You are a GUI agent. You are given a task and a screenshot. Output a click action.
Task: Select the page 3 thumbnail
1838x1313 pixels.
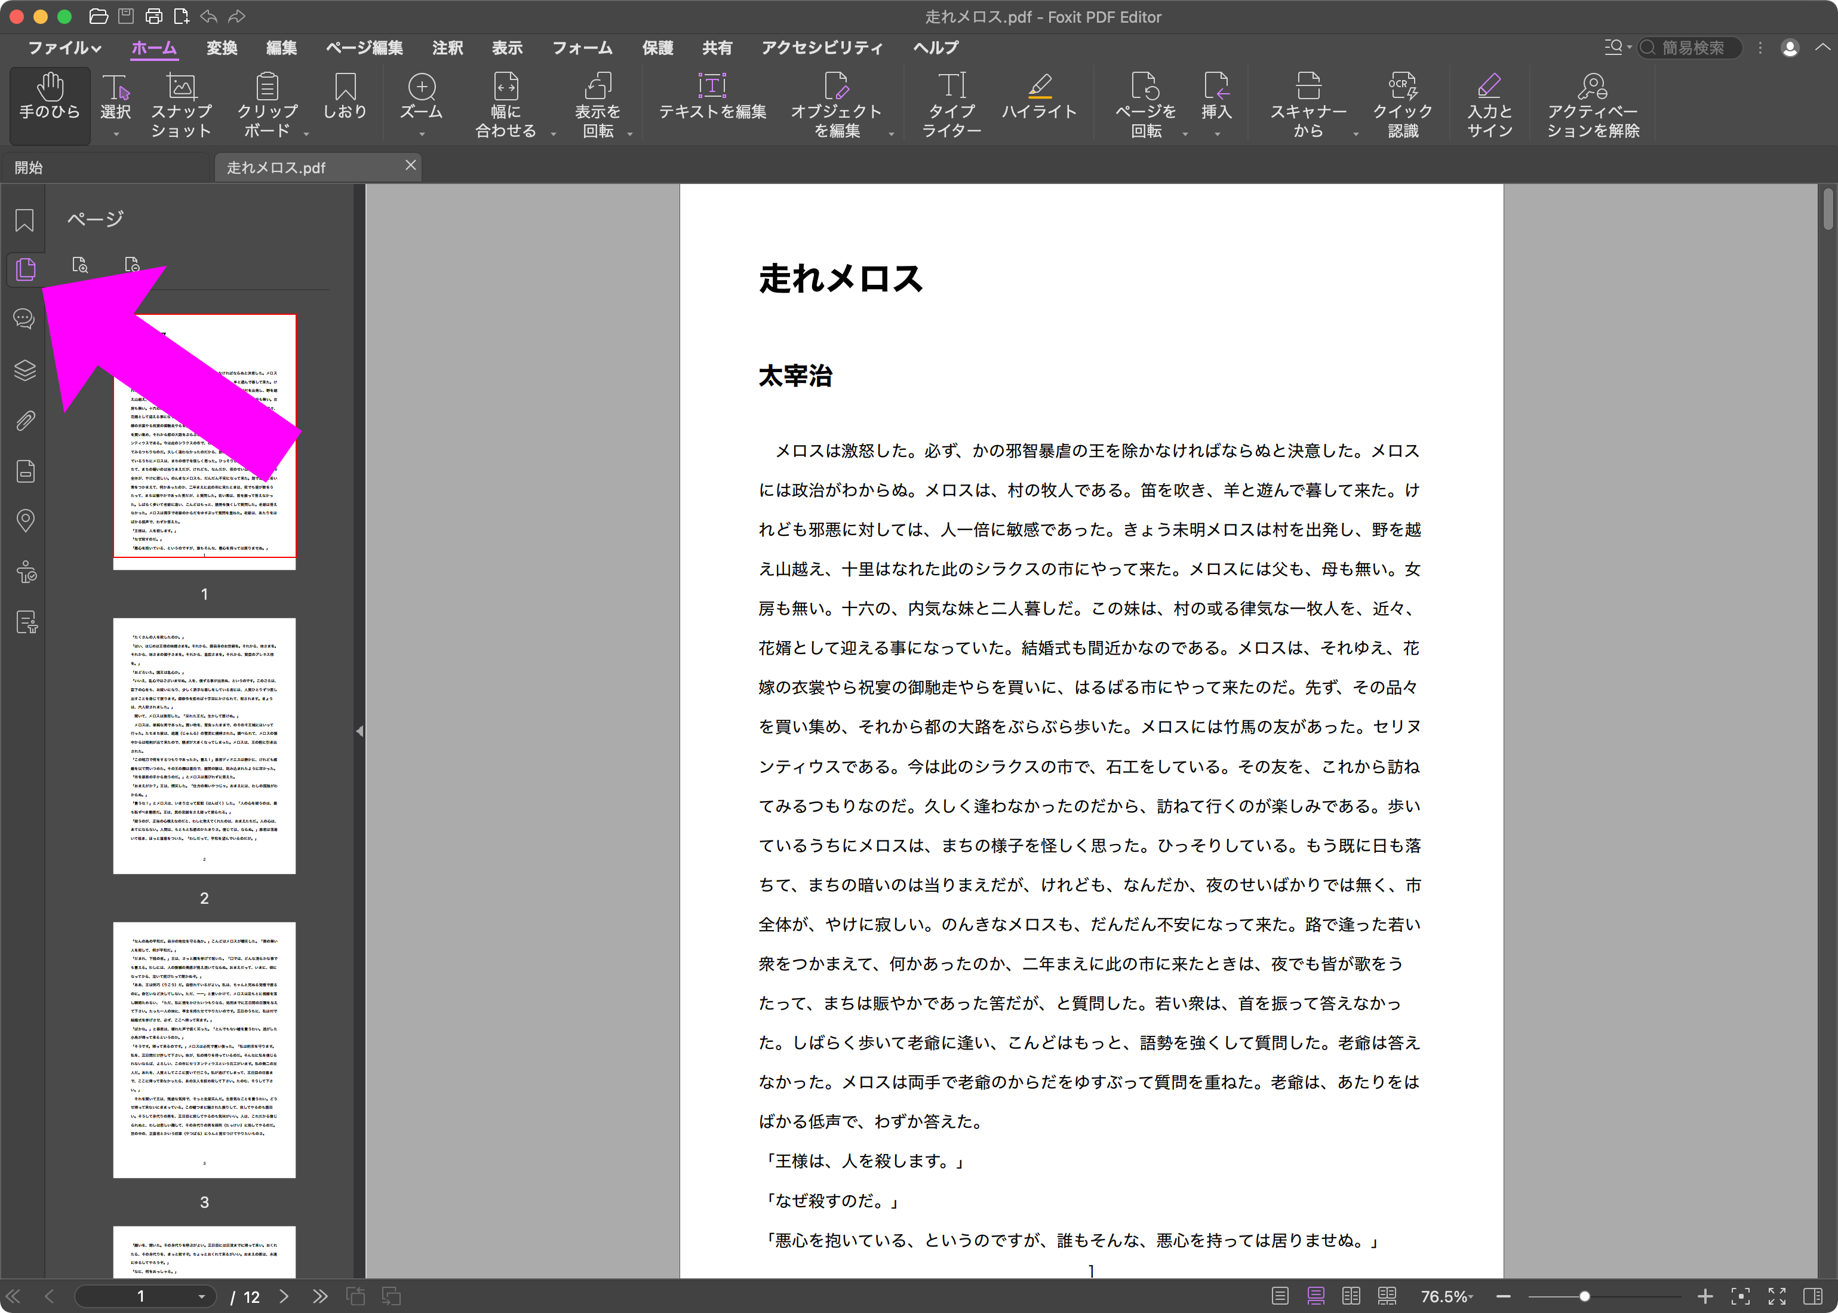point(204,1050)
